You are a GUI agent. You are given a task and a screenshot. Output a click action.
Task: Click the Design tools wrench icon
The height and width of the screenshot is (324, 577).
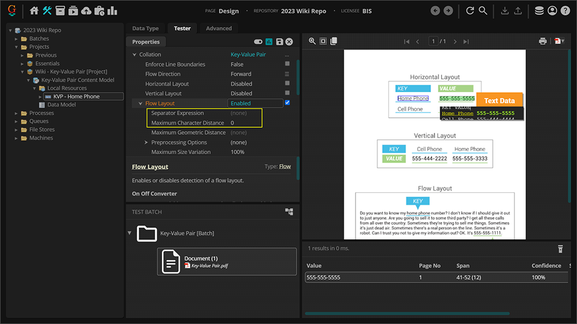[47, 10]
